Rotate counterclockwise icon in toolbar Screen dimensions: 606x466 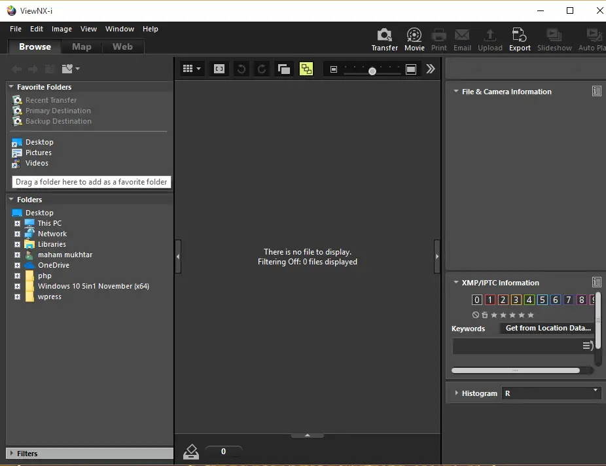(x=241, y=69)
